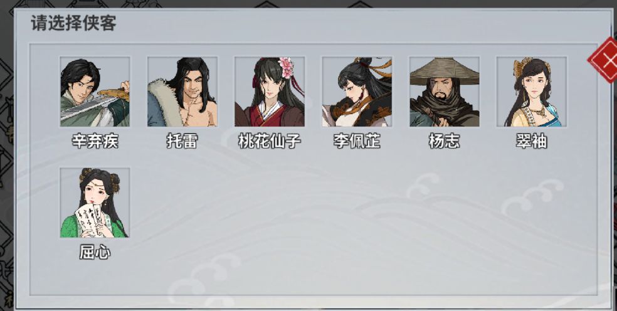The height and width of the screenshot is (311, 617).
Task: Pick the 屈心 portrait in green robe
Action: (95, 203)
